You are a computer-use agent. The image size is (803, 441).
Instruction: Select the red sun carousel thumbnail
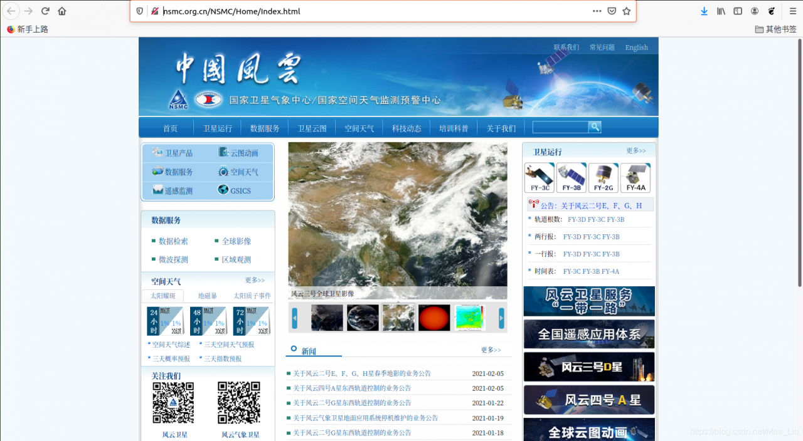(434, 318)
